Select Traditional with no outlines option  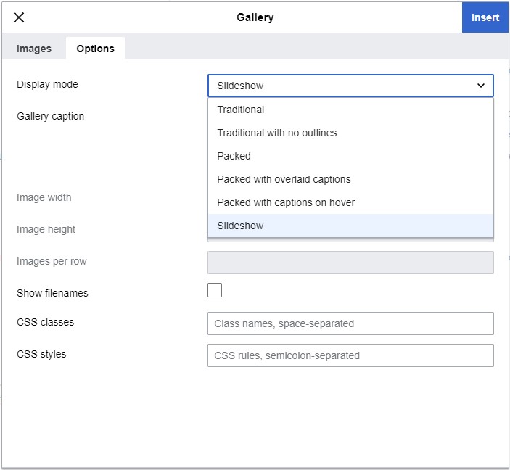pos(276,133)
